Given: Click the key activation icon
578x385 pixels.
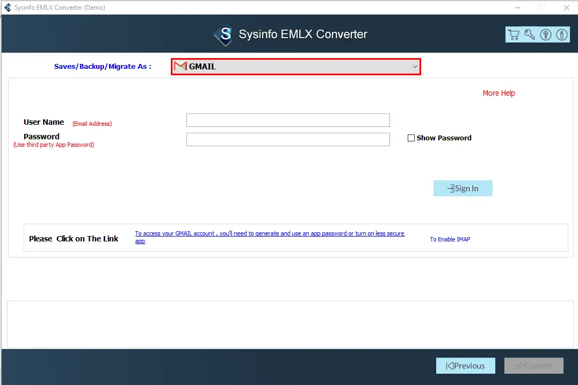Looking at the screenshot, I should [530, 35].
